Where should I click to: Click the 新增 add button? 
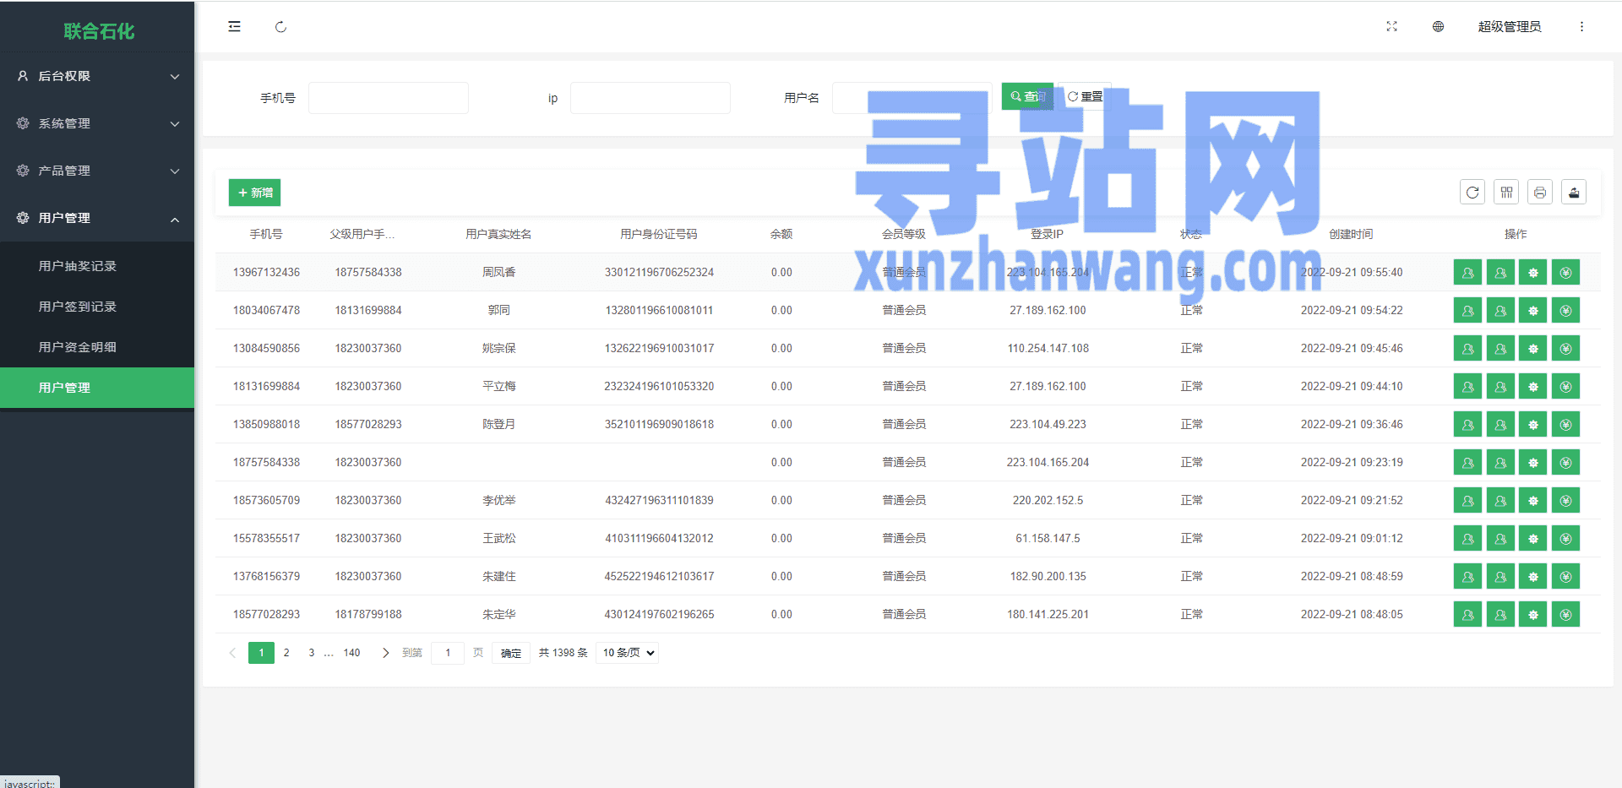(254, 193)
